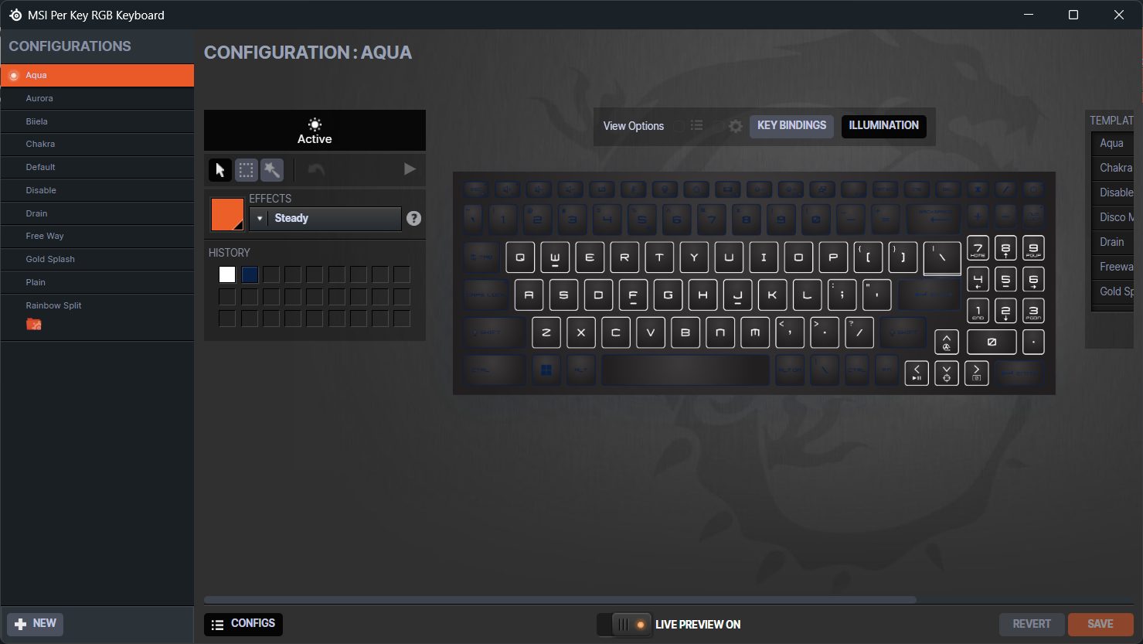Click the View Options list icon

click(x=696, y=126)
